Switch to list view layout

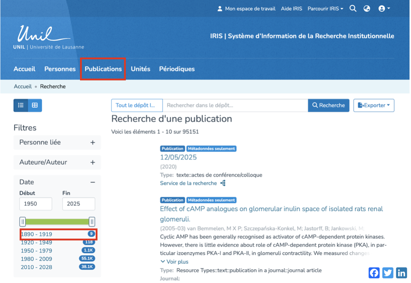tap(21, 105)
